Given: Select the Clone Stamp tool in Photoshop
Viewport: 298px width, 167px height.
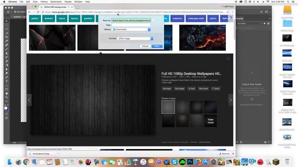Looking at the screenshot, I should point(7,53).
